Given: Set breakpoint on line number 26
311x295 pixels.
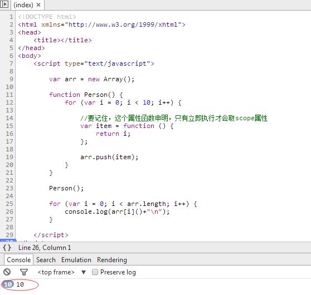Looking at the screenshot, I should pyautogui.click(x=9, y=212).
